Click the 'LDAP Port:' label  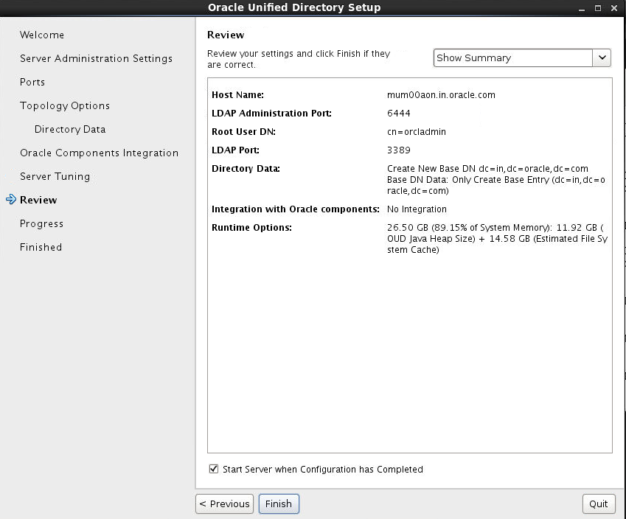point(235,150)
